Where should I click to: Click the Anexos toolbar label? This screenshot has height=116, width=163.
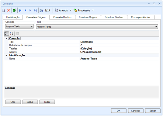coord(63,10)
